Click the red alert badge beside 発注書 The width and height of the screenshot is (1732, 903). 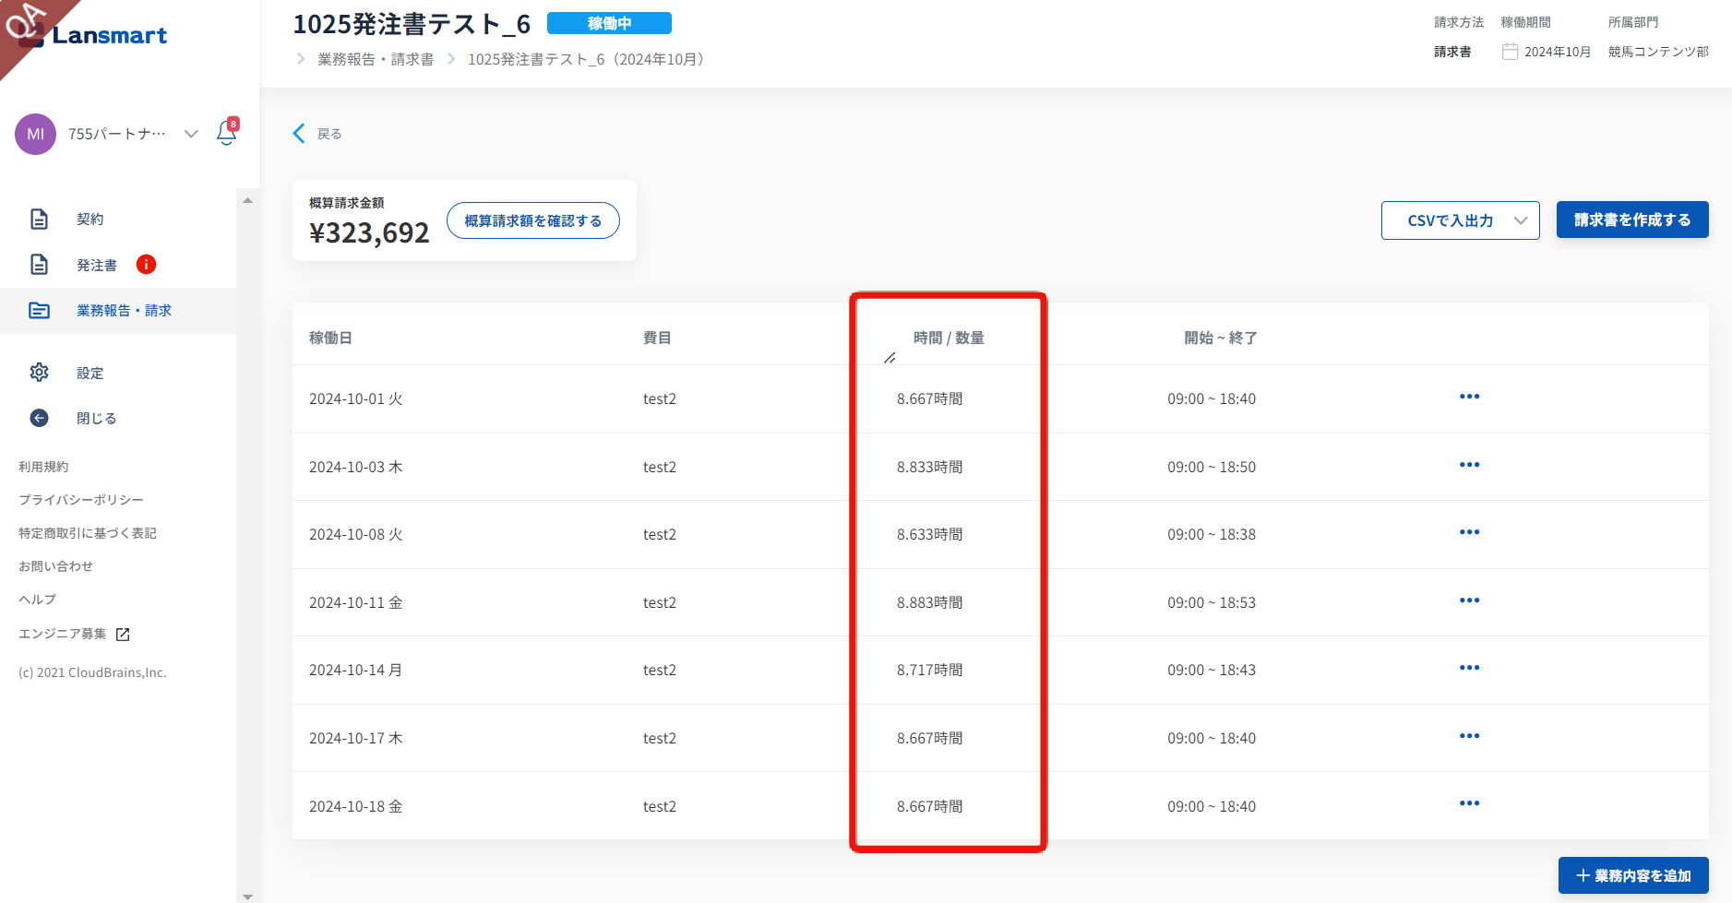[x=146, y=265]
